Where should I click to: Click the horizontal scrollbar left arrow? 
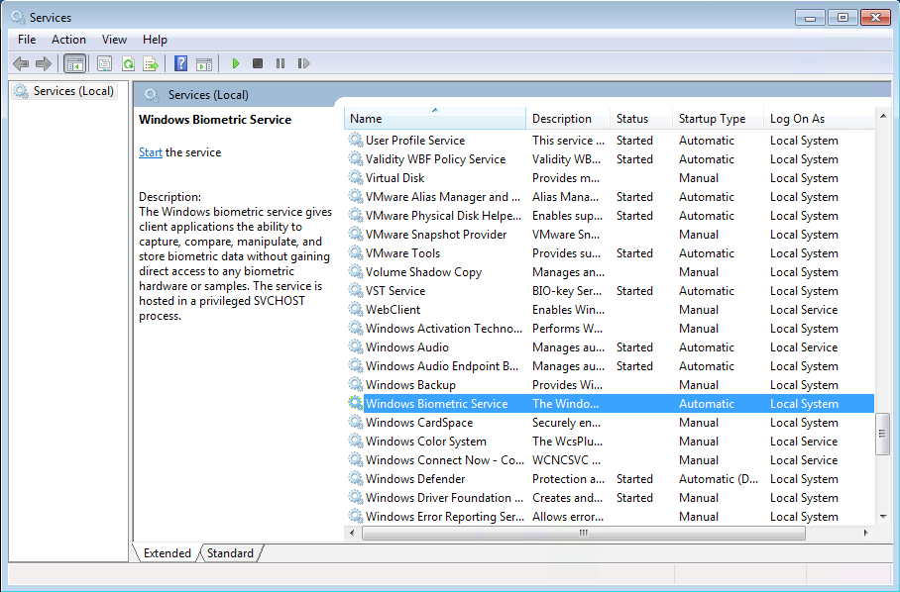[353, 533]
